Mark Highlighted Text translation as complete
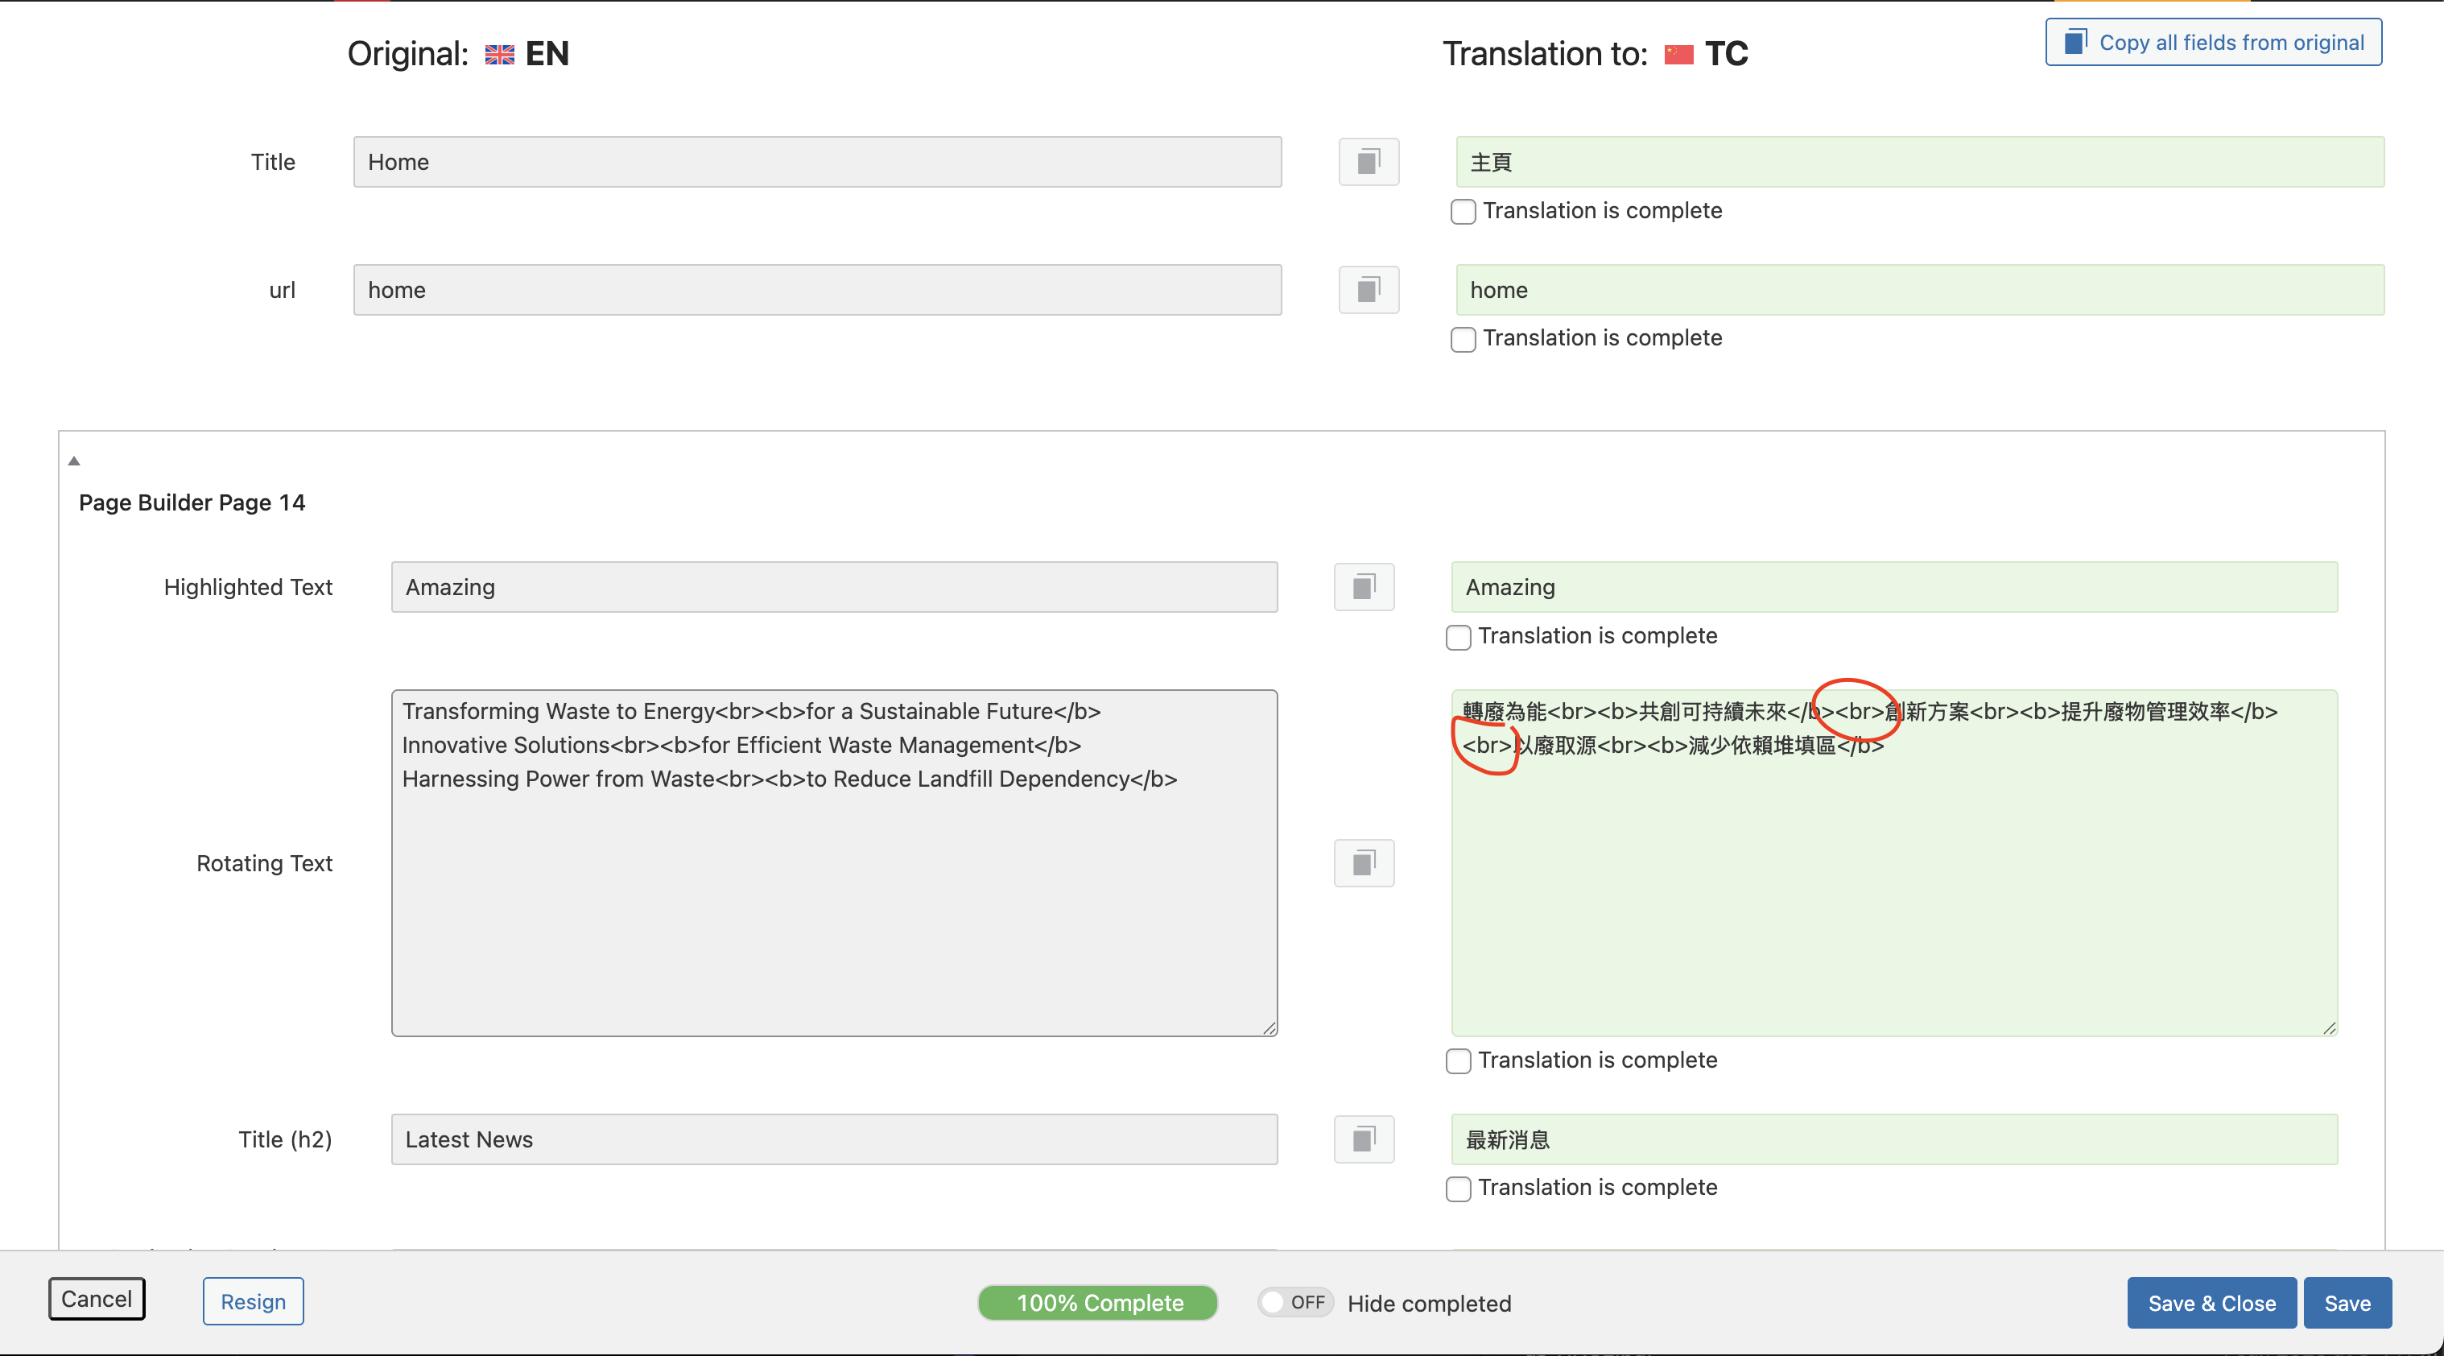Image resolution: width=2444 pixels, height=1356 pixels. [1458, 637]
